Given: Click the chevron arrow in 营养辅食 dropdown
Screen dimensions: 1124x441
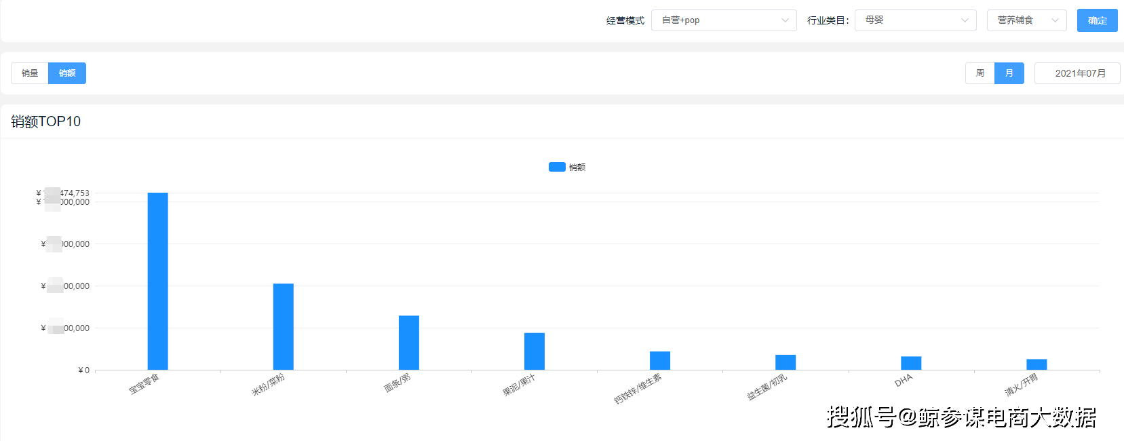Looking at the screenshot, I should pyautogui.click(x=1055, y=20).
